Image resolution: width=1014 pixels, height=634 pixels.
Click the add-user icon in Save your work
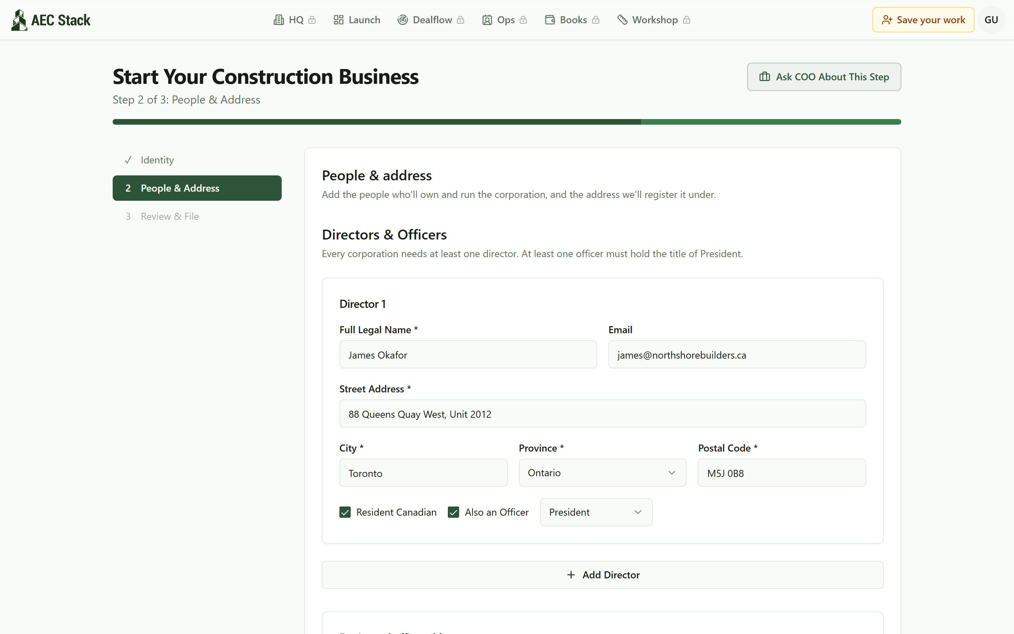click(x=887, y=20)
